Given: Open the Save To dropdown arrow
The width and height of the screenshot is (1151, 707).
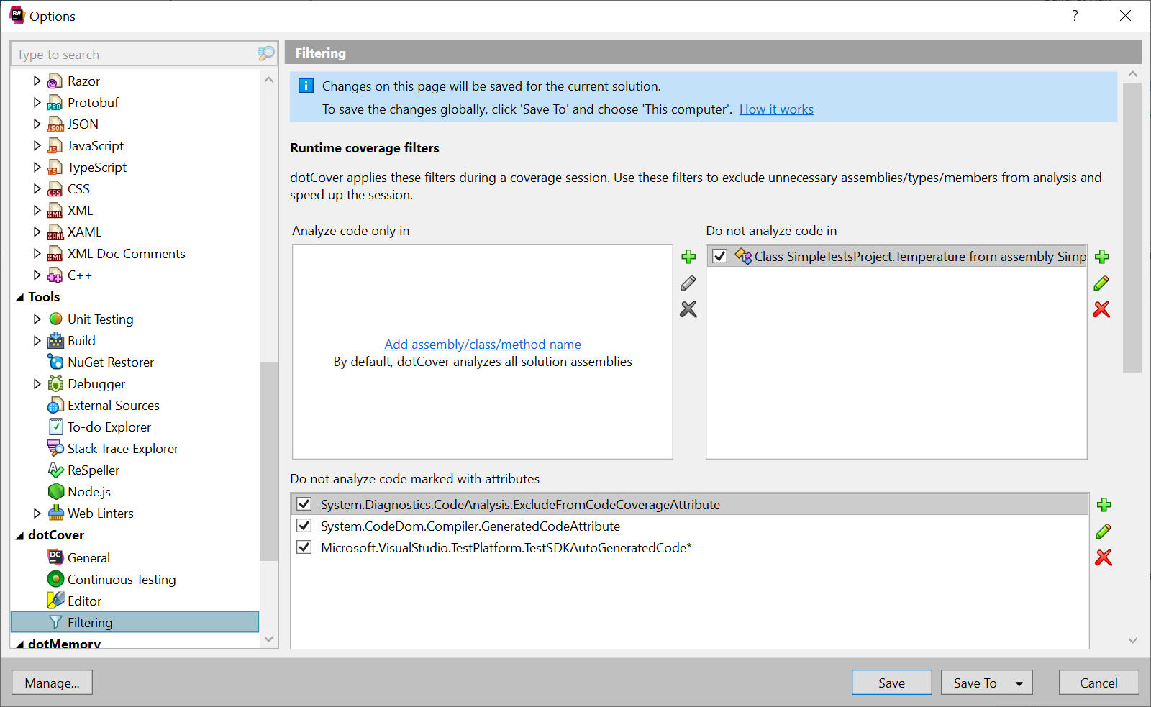Looking at the screenshot, I should (1018, 682).
